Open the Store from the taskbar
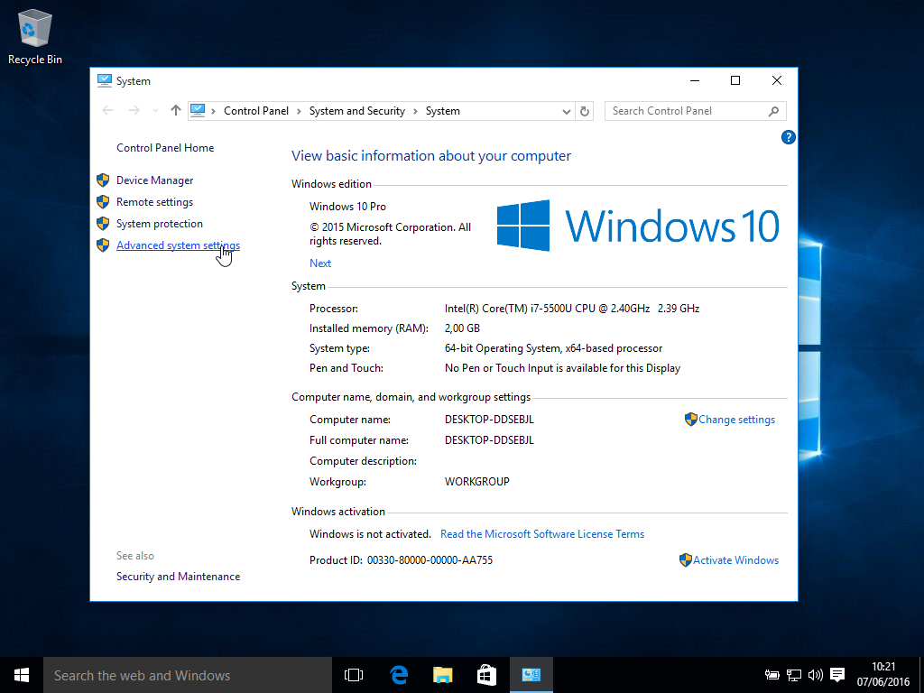Screen dimensions: 924x693 [x=486, y=675]
